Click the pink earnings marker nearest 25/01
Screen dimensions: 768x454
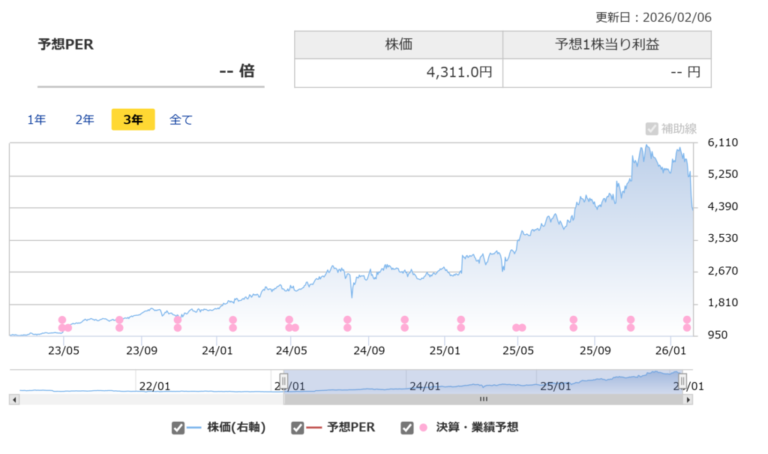[460, 323]
